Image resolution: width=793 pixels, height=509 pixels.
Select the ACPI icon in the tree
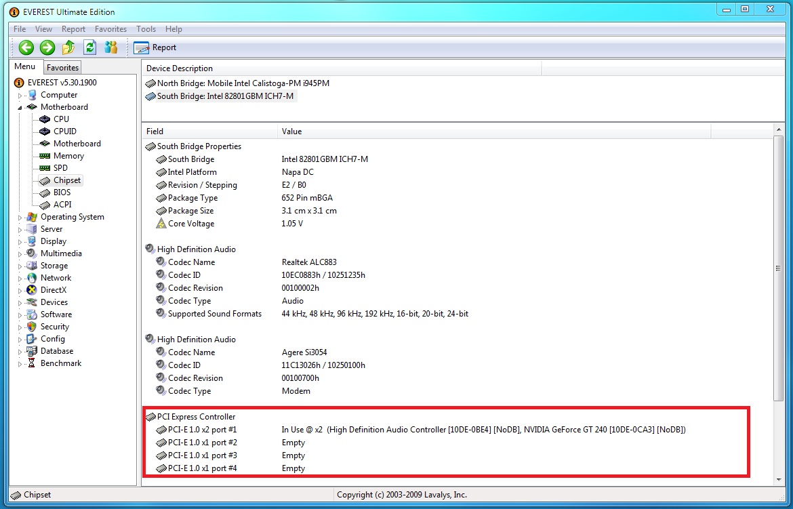pyautogui.click(x=45, y=205)
